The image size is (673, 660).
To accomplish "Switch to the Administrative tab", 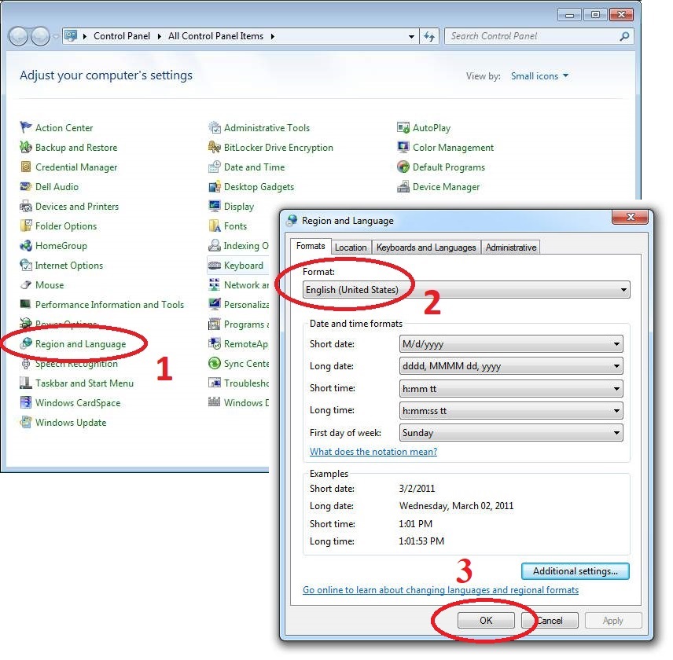I will [511, 247].
